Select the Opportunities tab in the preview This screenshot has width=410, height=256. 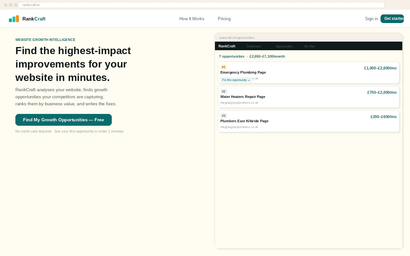point(284,46)
